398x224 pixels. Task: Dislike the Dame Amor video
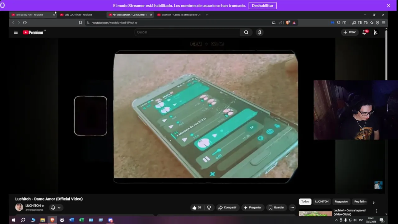pos(209,208)
